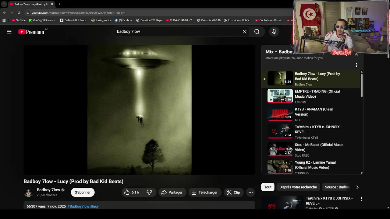Play EMP1RE - TRADING from the mix
The width and height of the screenshot is (390, 219).
[310, 96]
